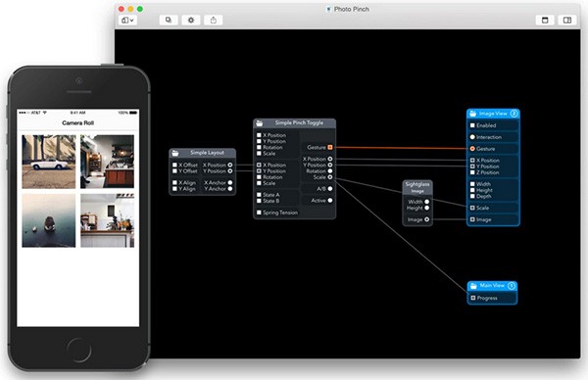
Task: Click the connected X Position input on Image View
Action: click(x=472, y=161)
